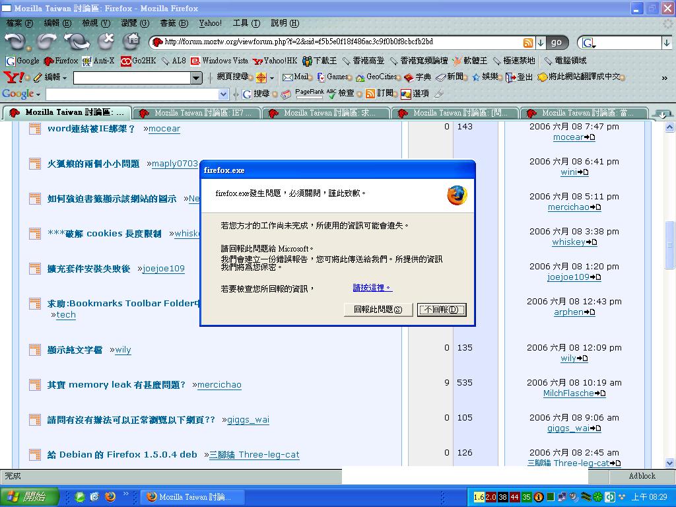The width and height of the screenshot is (676, 507).
Task: Click 將此網站翻譯成中文 translate button
Action: coord(580,77)
